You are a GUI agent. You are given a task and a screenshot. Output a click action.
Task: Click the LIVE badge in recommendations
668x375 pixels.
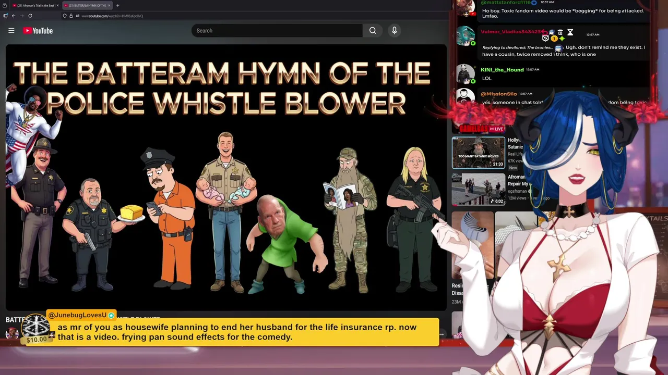pyautogui.click(x=498, y=129)
